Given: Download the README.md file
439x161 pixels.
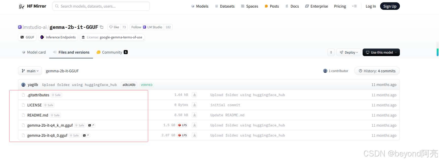Looking at the screenshot, I should point(194,115).
